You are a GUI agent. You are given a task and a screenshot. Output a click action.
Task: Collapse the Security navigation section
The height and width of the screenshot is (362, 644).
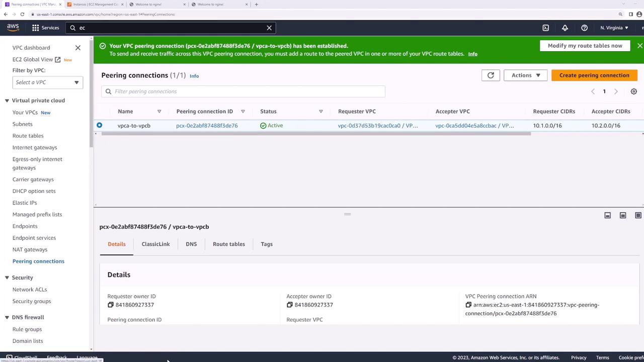tap(7, 278)
